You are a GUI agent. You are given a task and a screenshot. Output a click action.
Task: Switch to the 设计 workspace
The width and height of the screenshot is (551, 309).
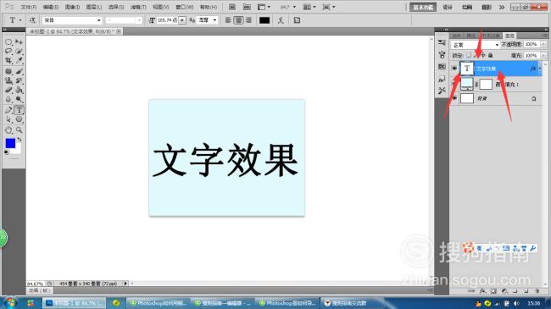click(x=448, y=7)
